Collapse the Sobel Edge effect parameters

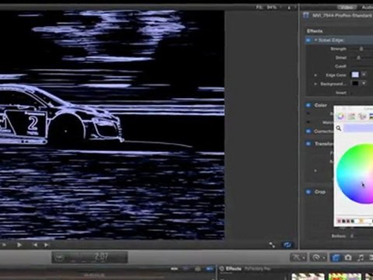point(315,40)
